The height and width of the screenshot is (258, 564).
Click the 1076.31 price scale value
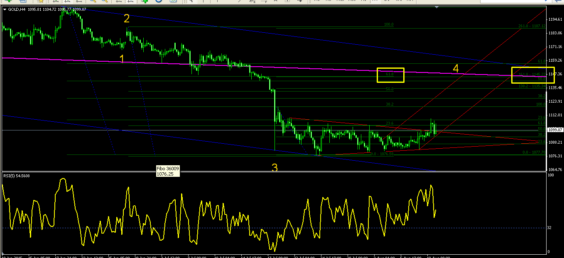(x=555, y=156)
